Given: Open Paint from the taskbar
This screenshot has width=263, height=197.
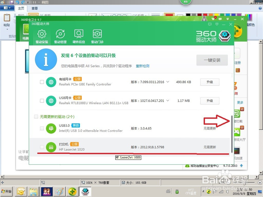Looking at the screenshot, I should (60, 191).
